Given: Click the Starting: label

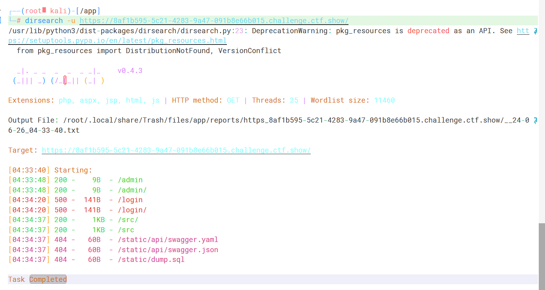Looking at the screenshot, I should point(73,170).
